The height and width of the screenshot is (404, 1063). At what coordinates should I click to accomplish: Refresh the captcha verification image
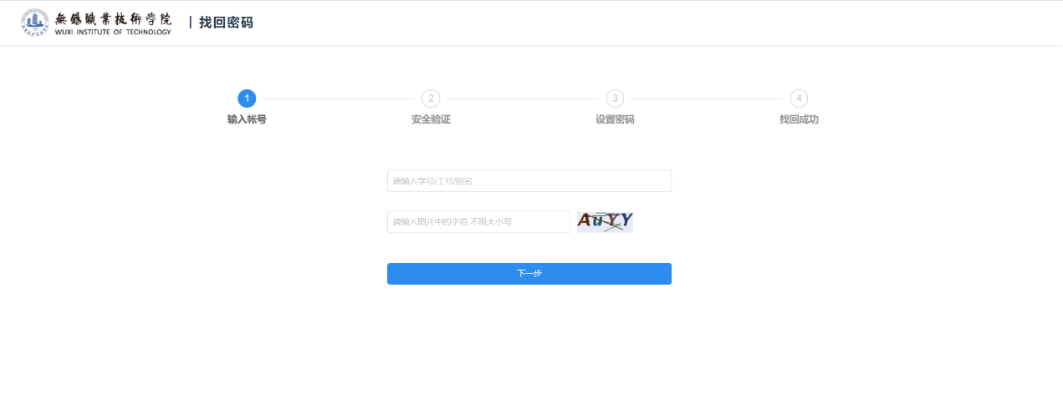pyautogui.click(x=605, y=221)
